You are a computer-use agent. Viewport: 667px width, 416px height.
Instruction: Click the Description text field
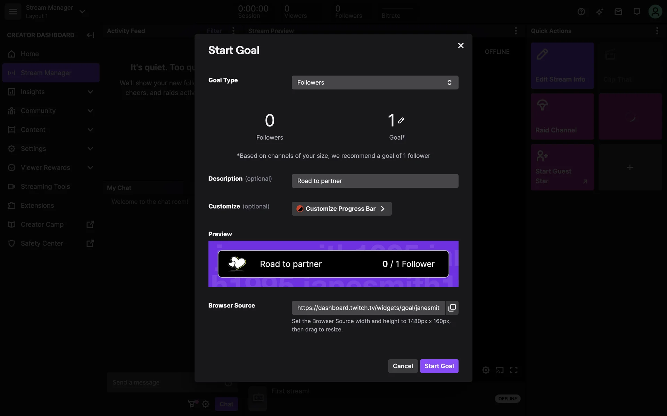pyautogui.click(x=375, y=181)
